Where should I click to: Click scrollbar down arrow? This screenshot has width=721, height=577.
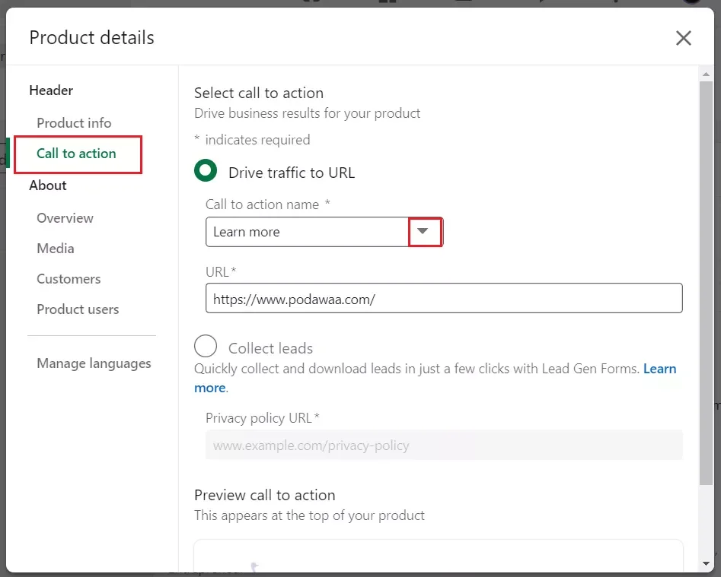click(x=706, y=563)
